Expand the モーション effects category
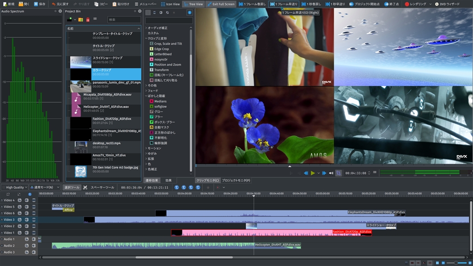473x266 pixels. (x=154, y=148)
